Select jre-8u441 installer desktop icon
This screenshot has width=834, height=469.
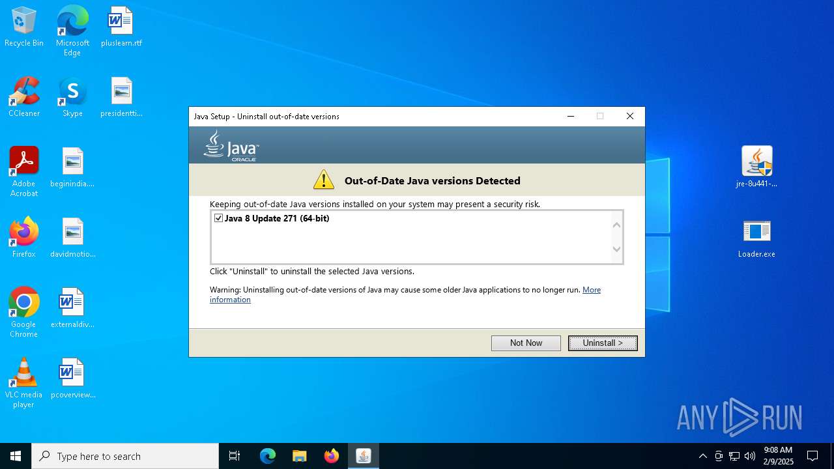[756, 167]
